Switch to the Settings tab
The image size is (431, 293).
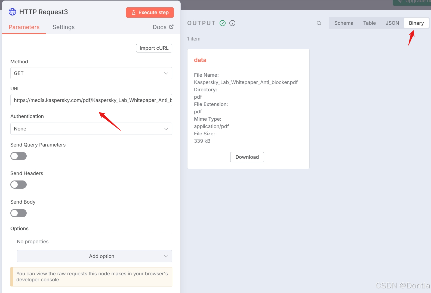[64, 27]
